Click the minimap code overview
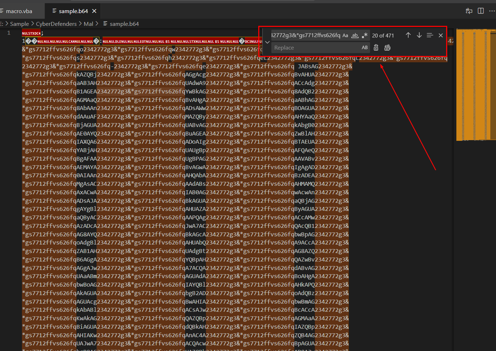 474,85
